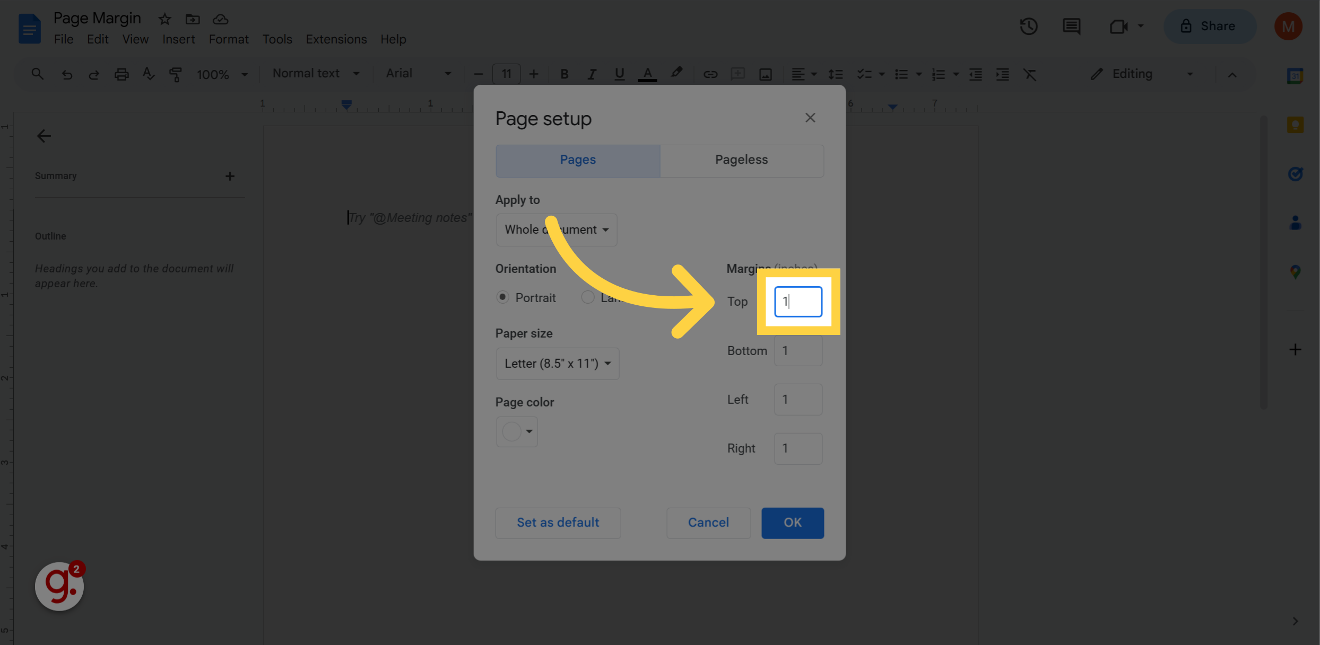1320x645 pixels.
Task: Open the Format menu
Action: click(228, 39)
